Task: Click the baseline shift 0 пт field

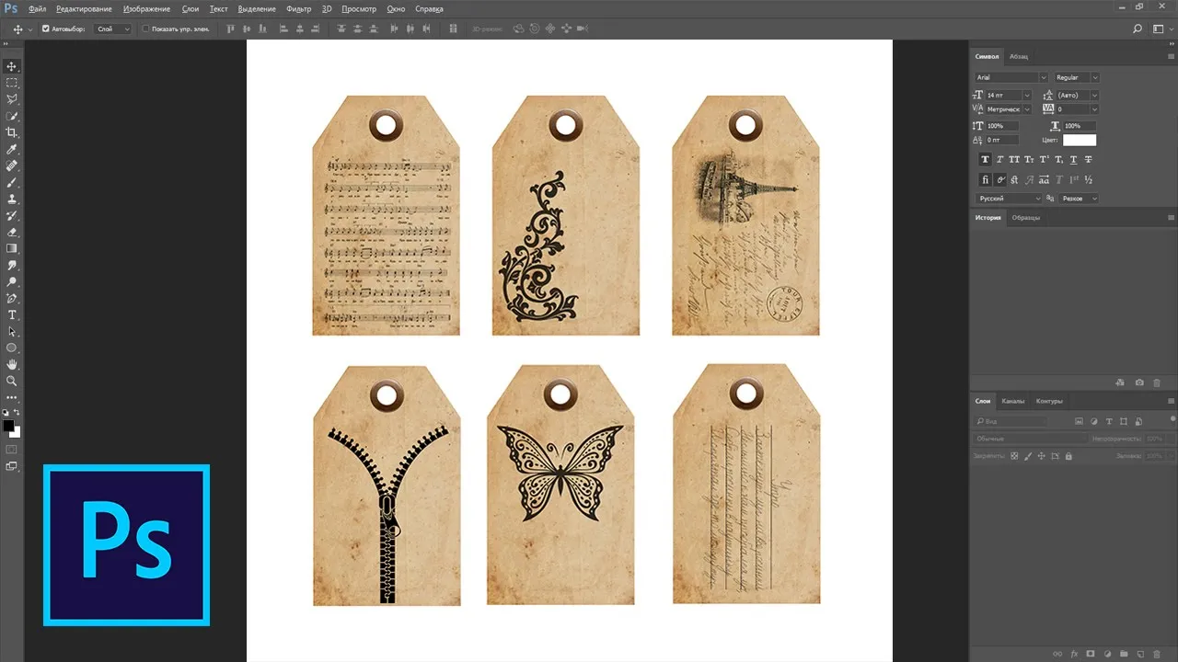Action: [1001, 140]
